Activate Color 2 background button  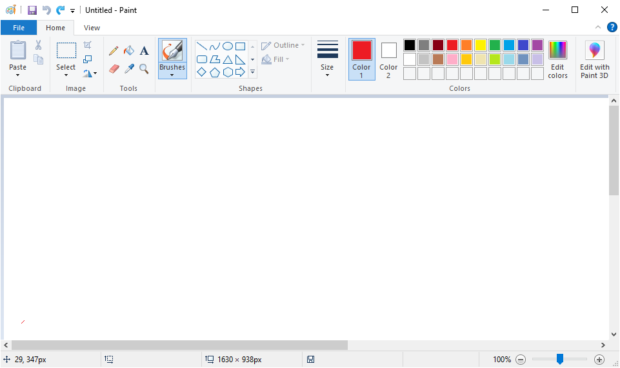[x=388, y=59]
